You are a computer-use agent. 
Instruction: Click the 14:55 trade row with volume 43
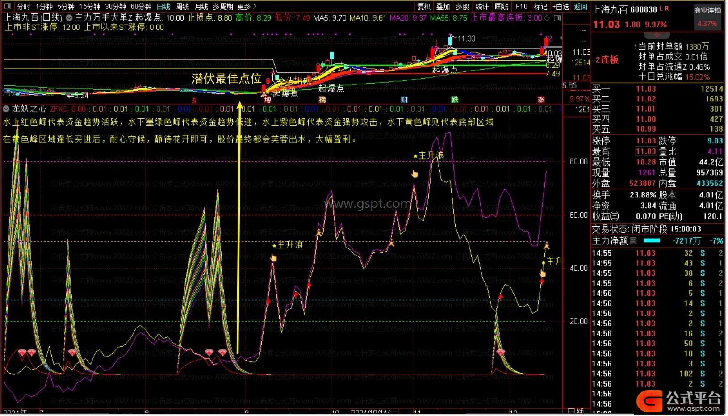coord(657,263)
